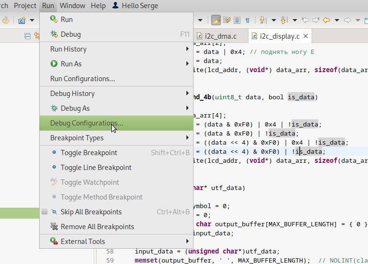Click the Russian comment "поднять ногу E"
Image resolution: width=368 pixels, height=264 pixels.
click(x=287, y=52)
